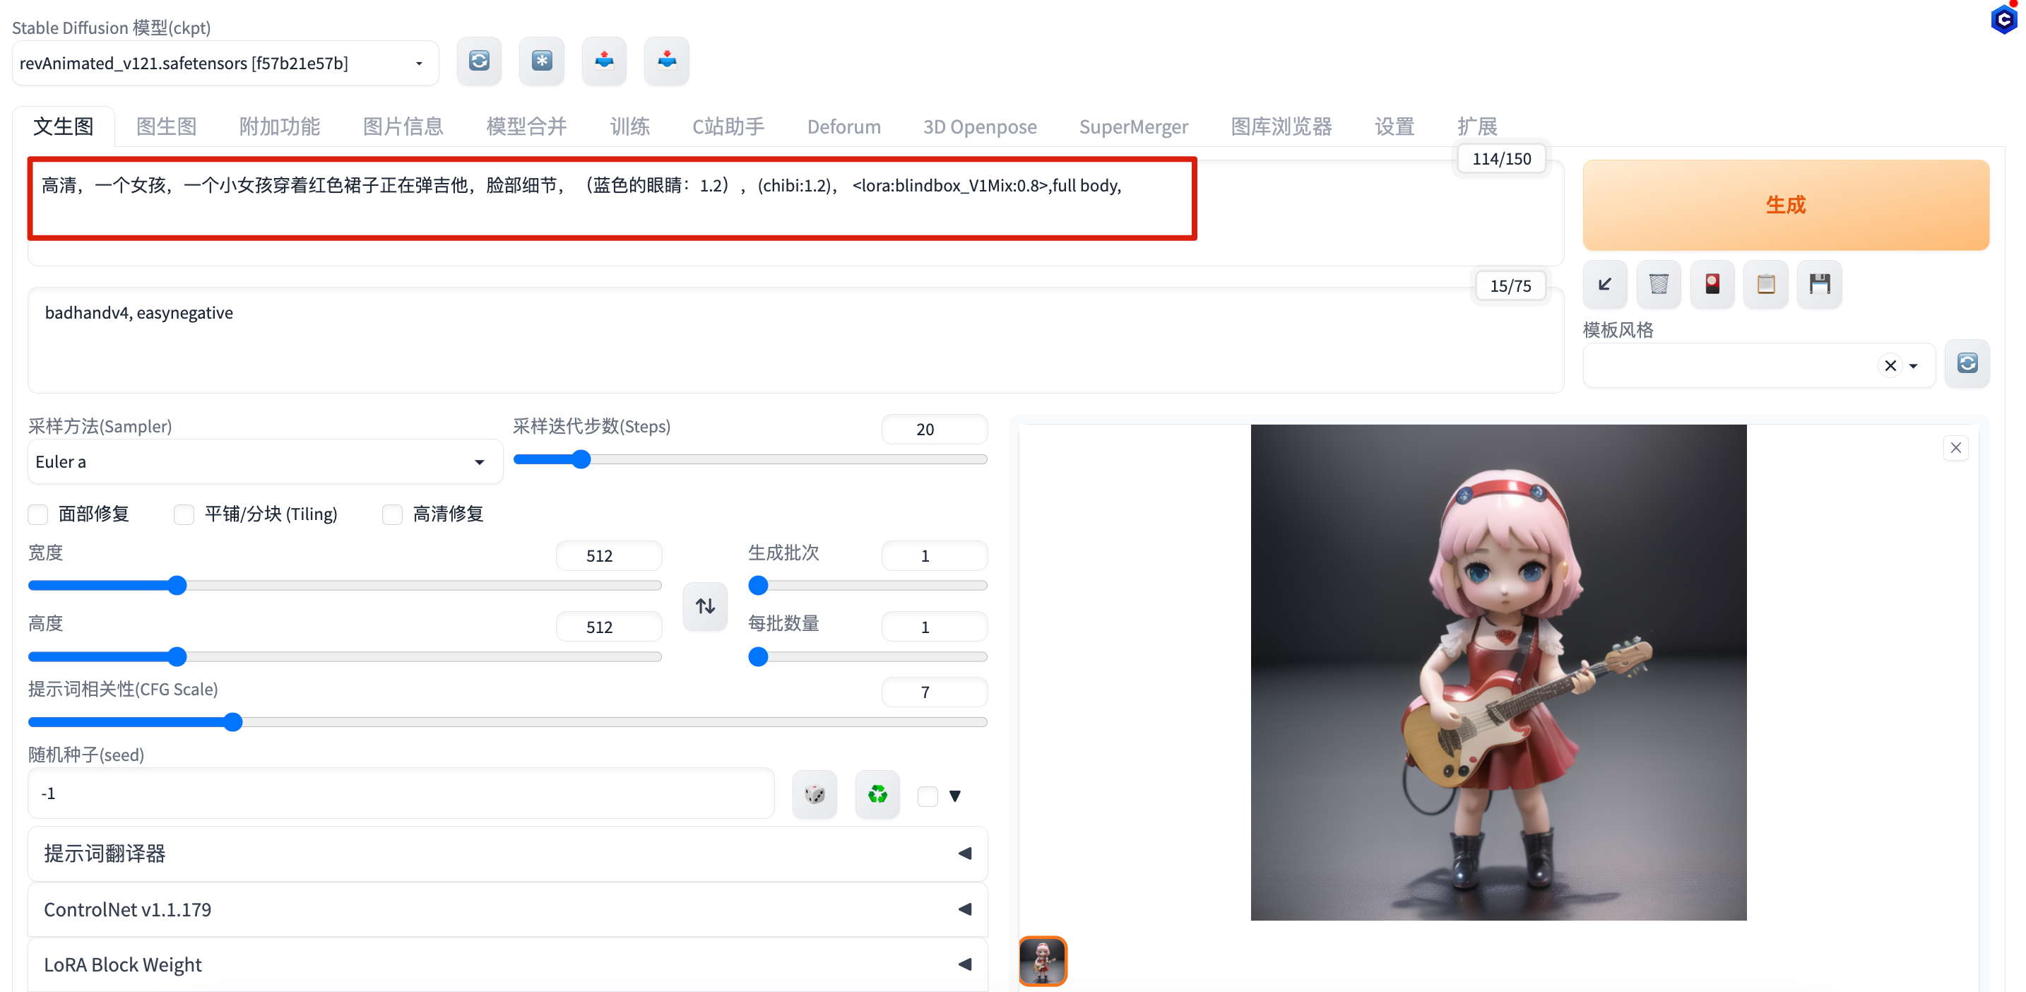Click the CFG Scale slider handle
2026x992 pixels.
(233, 722)
